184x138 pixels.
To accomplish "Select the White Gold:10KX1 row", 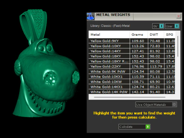I will pyautogui.click(x=132, y=77).
